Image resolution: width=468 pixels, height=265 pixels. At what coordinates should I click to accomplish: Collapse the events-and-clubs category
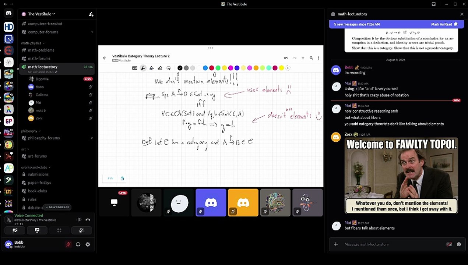tap(36, 167)
